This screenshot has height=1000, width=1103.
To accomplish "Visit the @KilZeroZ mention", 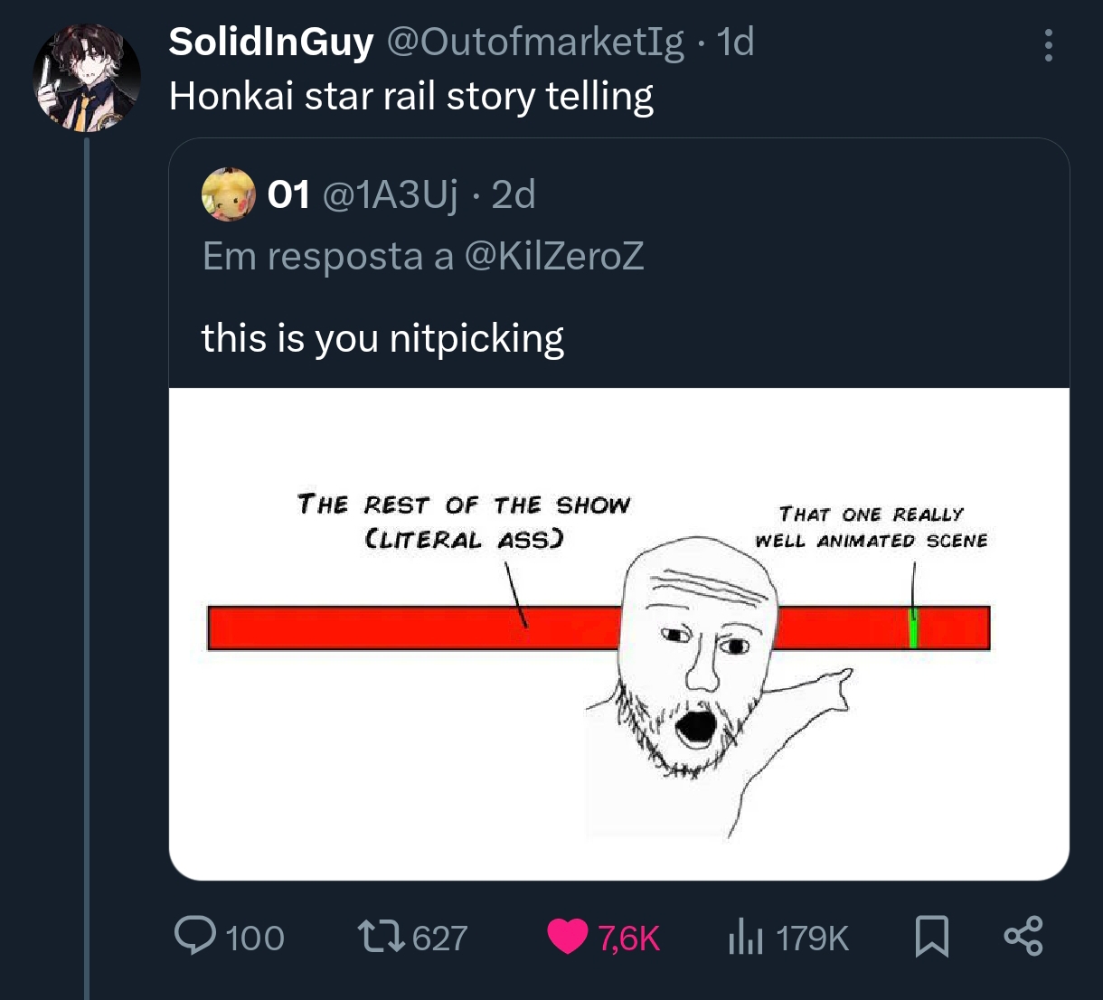I will click(x=553, y=256).
